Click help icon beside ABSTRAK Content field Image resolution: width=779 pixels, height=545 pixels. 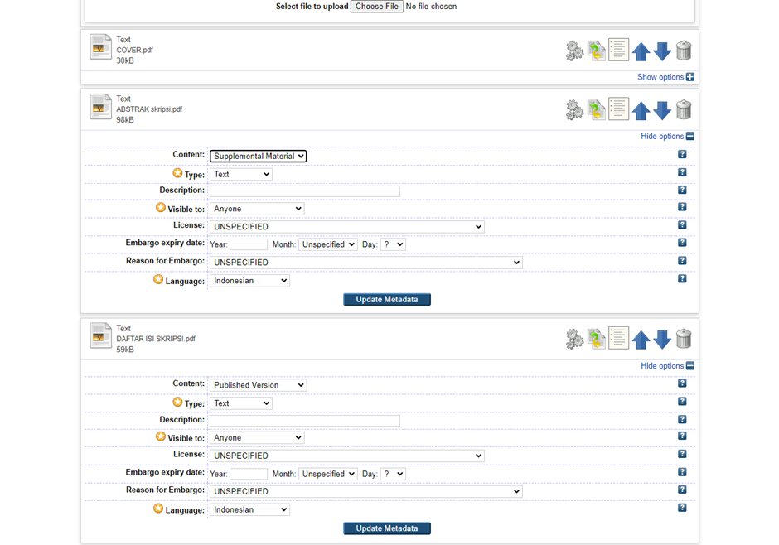[x=682, y=155]
